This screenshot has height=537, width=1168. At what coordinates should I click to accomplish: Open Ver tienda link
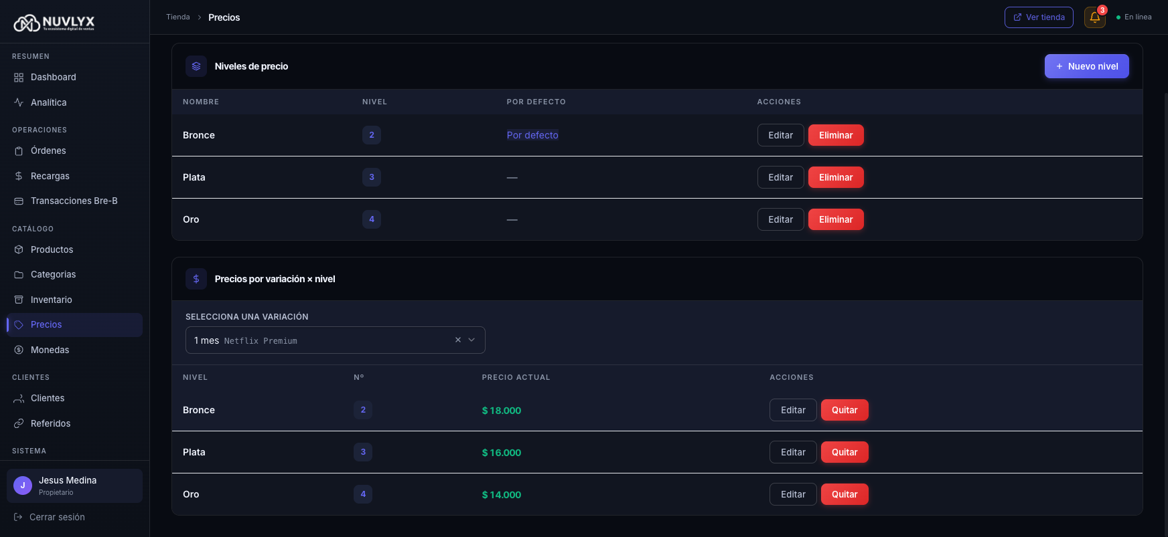(x=1038, y=17)
